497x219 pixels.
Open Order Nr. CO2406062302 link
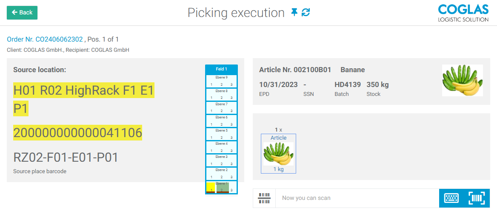(x=45, y=39)
